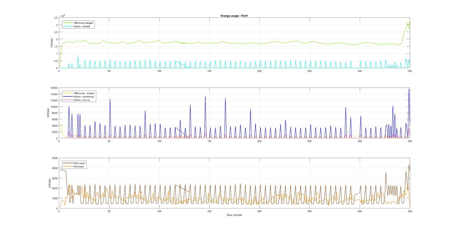Click the "×10^5" exponent label on top plot
This screenshot has height=234, width=453.
pyautogui.click(x=63, y=16)
